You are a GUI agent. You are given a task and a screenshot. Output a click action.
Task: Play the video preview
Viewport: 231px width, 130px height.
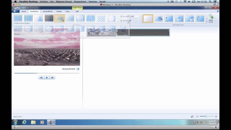click(x=47, y=78)
